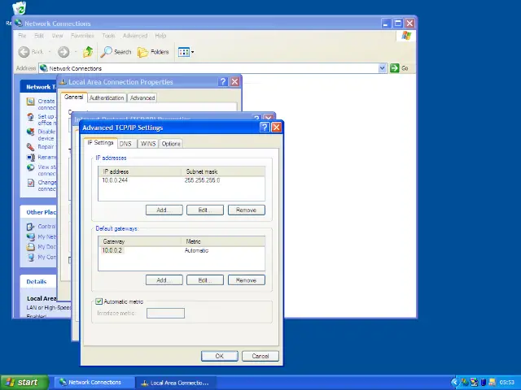Open the Recycle Bin on the desktop
This screenshot has width=521, height=390.
tap(18, 8)
